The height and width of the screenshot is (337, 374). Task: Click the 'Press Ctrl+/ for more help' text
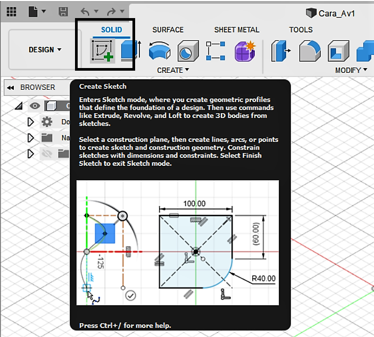(125, 325)
